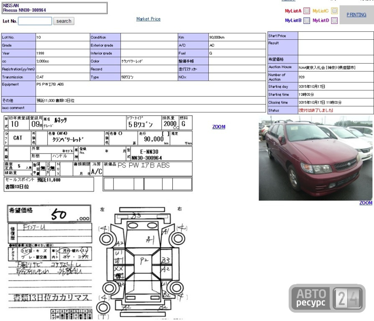Select the Fuel value G

click(210, 53)
